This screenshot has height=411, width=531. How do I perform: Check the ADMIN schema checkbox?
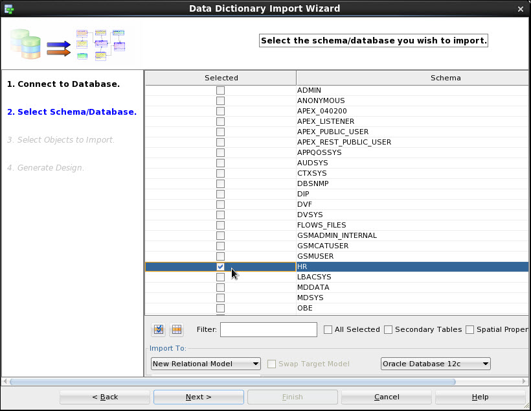coord(220,90)
